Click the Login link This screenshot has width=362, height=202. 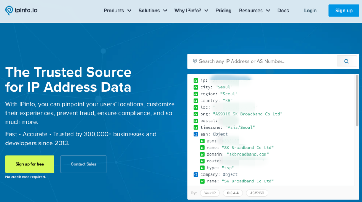click(310, 11)
